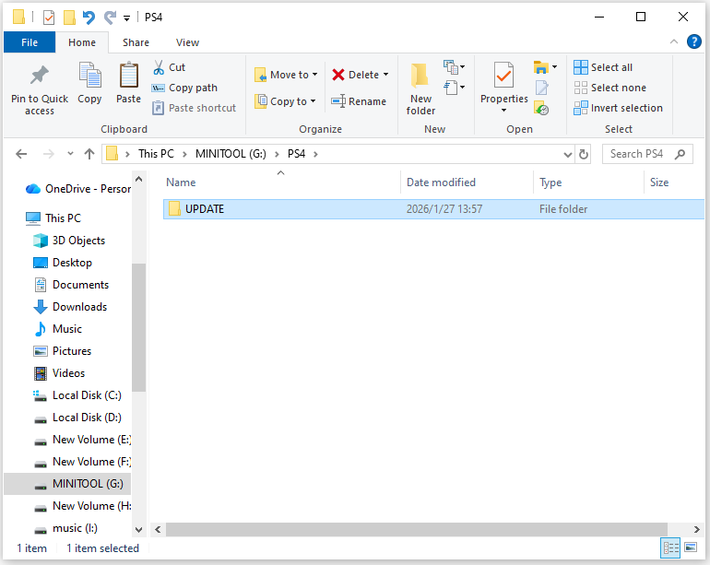Click the History icon in Open group
The height and width of the screenshot is (565, 710).
pos(541,108)
